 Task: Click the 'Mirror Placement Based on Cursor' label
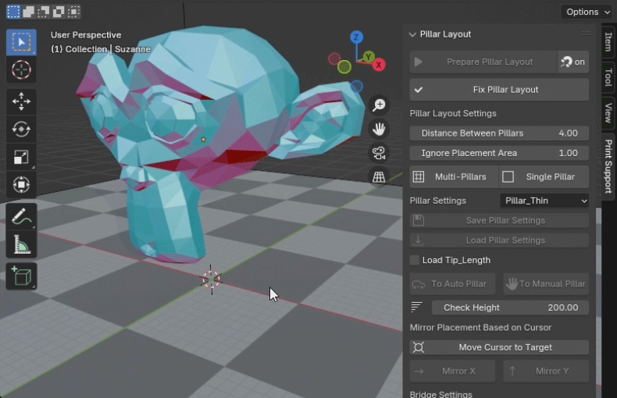pyautogui.click(x=480, y=328)
